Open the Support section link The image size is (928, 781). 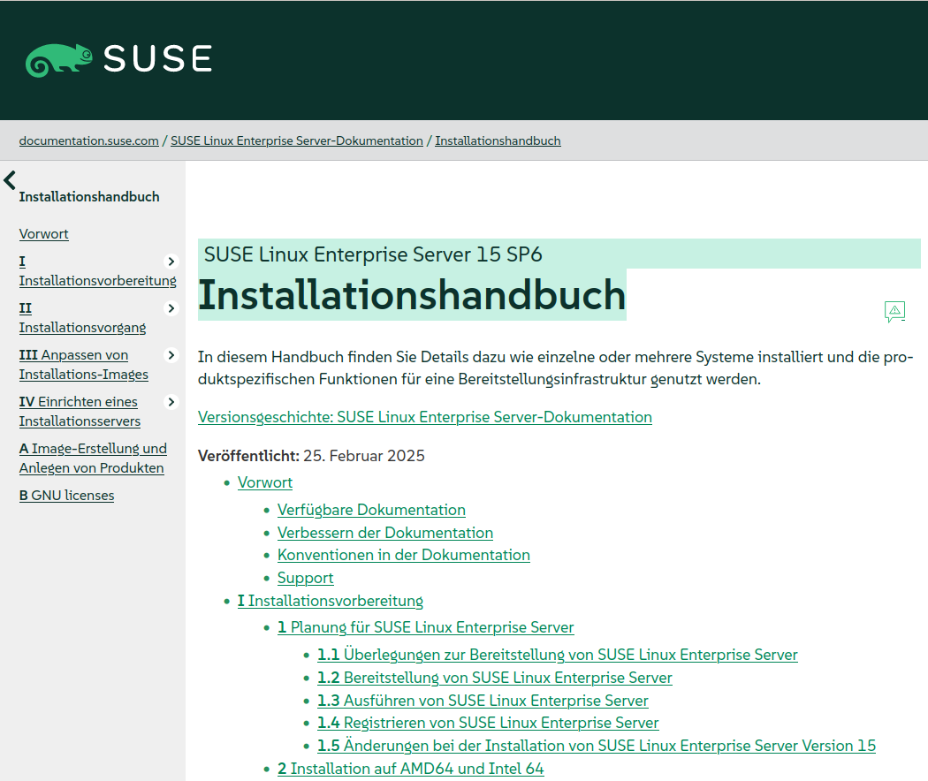tap(305, 577)
